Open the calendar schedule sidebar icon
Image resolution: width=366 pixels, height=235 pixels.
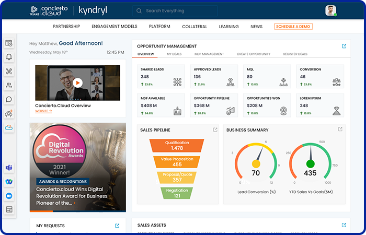pyautogui.click(x=9, y=43)
